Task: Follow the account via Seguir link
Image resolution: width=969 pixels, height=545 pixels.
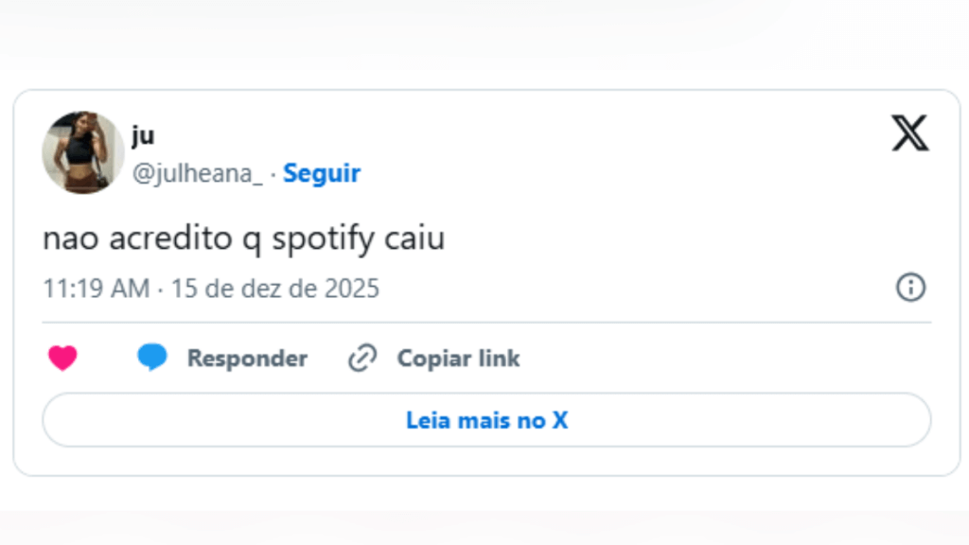Action: click(322, 173)
